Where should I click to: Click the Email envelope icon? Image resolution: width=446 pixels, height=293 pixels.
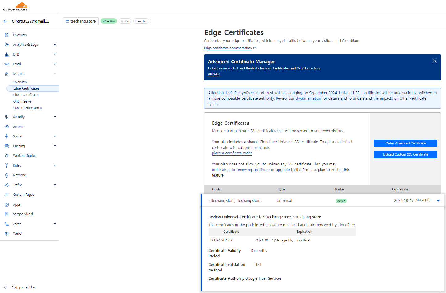pyautogui.click(x=6, y=64)
